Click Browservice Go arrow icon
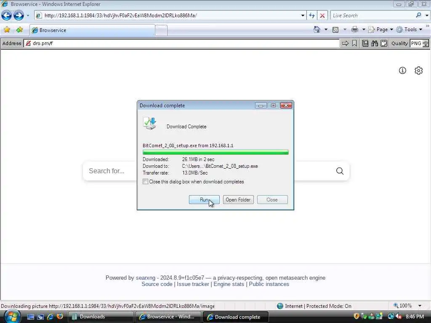Screen dimensions: 431x323 coord(345,43)
